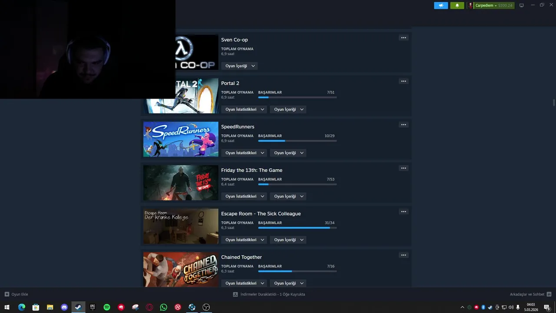This screenshot has height=313, width=556.
Task: Click the Steam taskbar icon
Action: [78, 307]
